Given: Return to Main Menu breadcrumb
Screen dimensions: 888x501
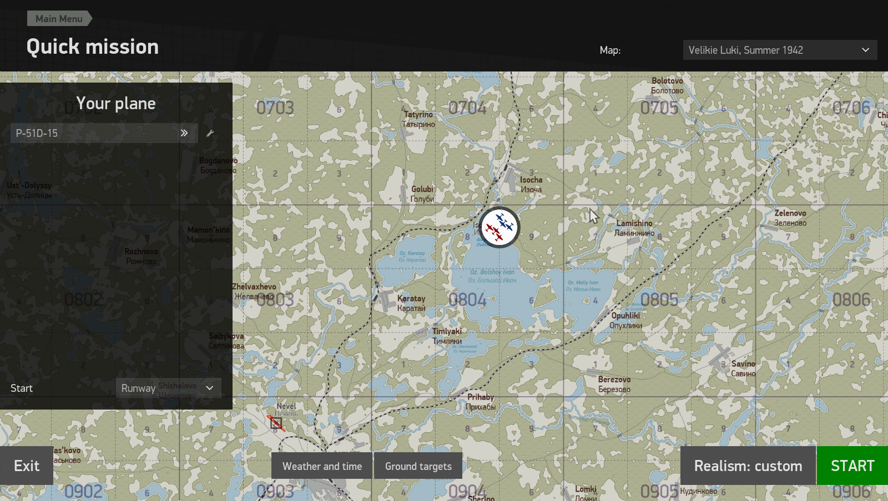Looking at the screenshot, I should click(59, 18).
